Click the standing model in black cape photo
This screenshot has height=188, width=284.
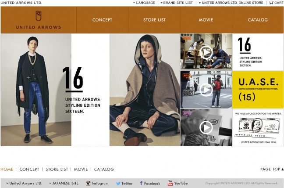tap(36, 90)
